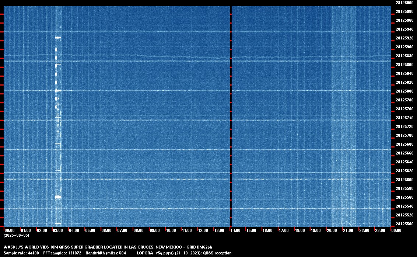Click the 23:00 time axis label
The image size is (417, 257).
click(380, 230)
